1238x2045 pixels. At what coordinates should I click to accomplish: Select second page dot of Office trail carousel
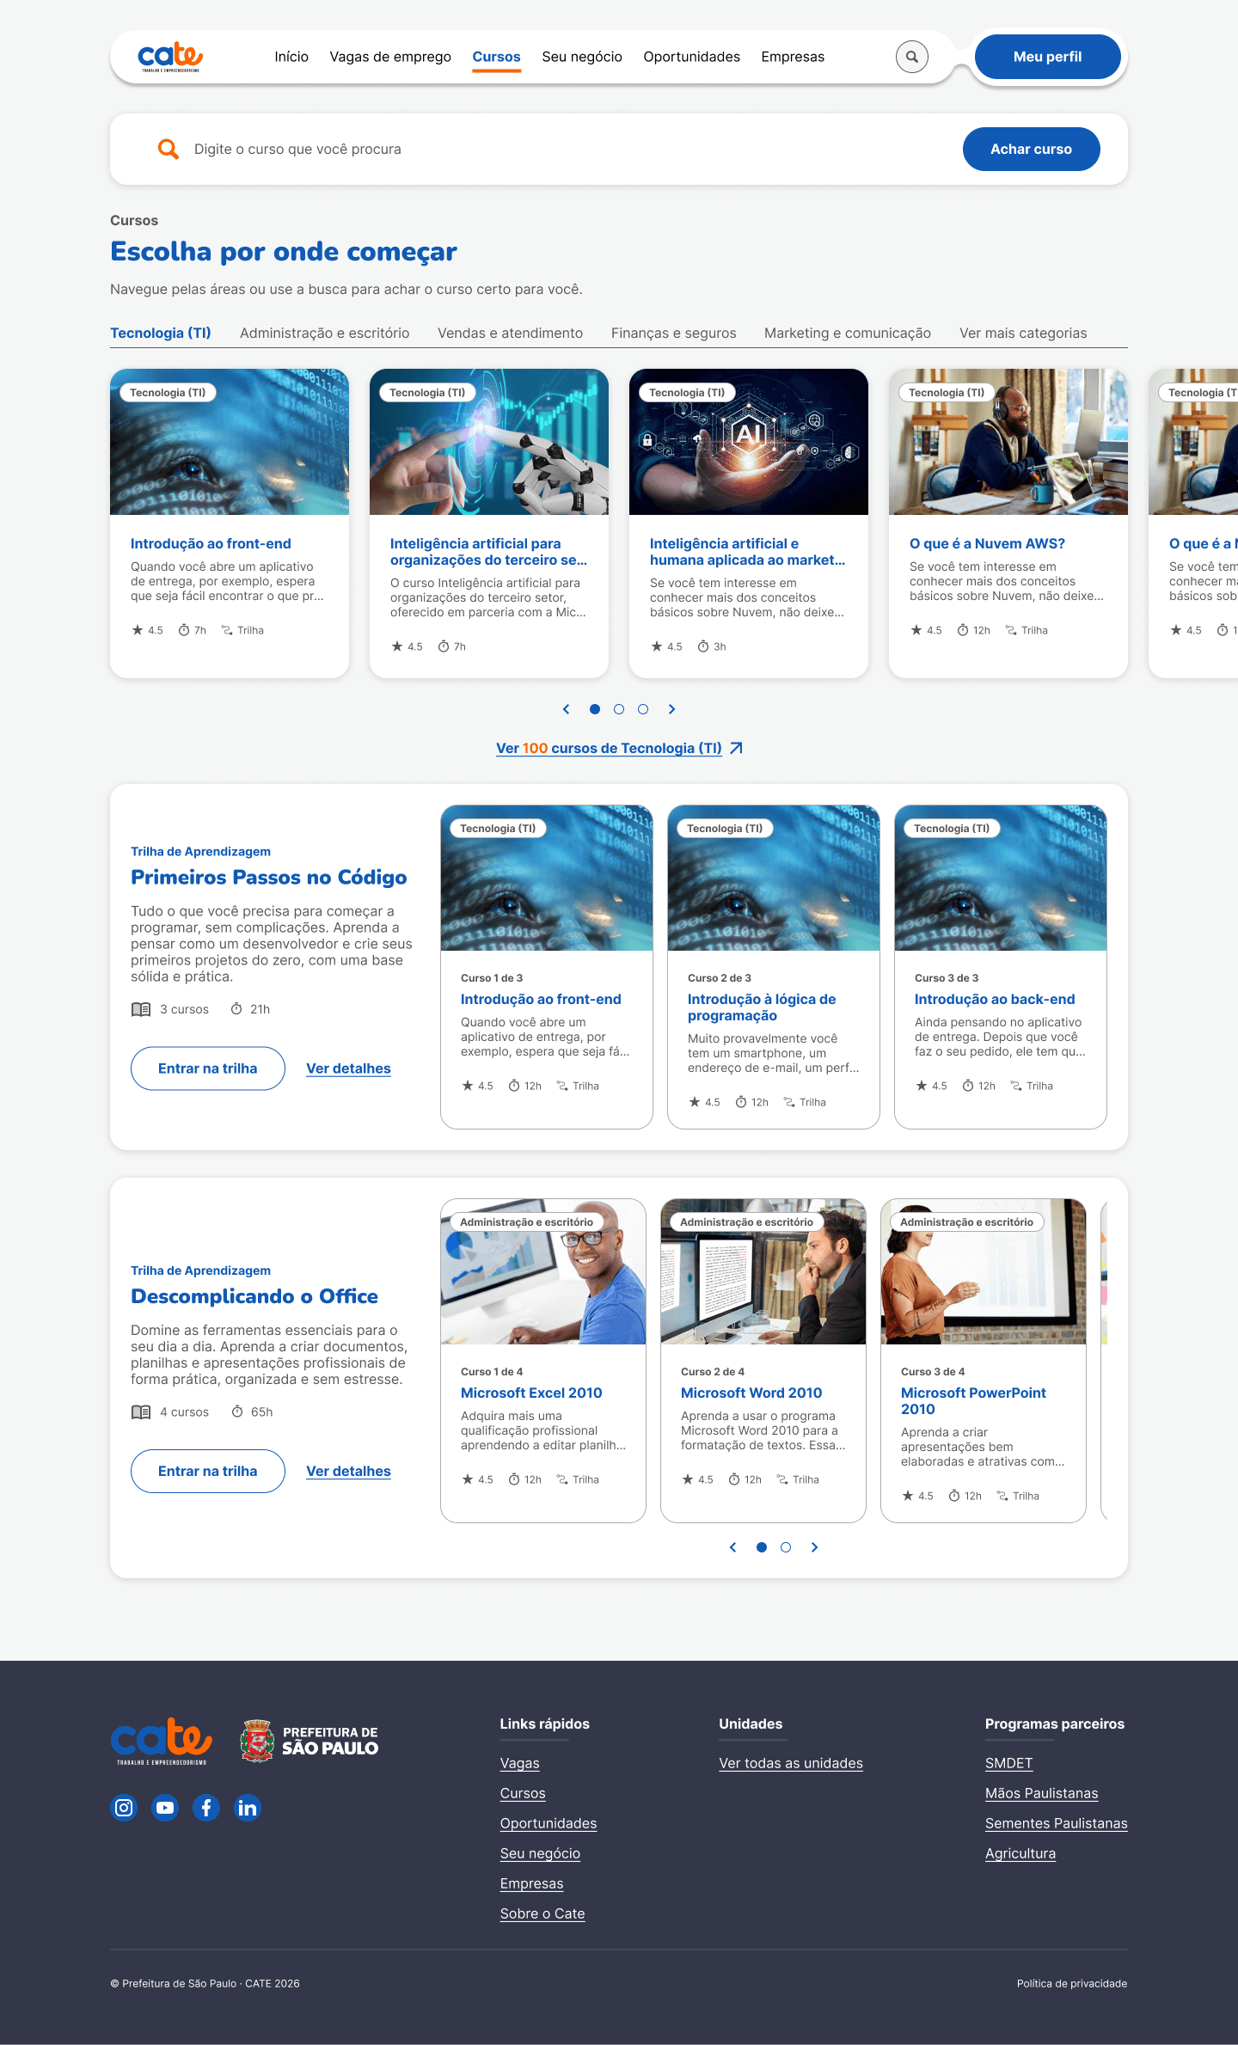(x=786, y=1547)
